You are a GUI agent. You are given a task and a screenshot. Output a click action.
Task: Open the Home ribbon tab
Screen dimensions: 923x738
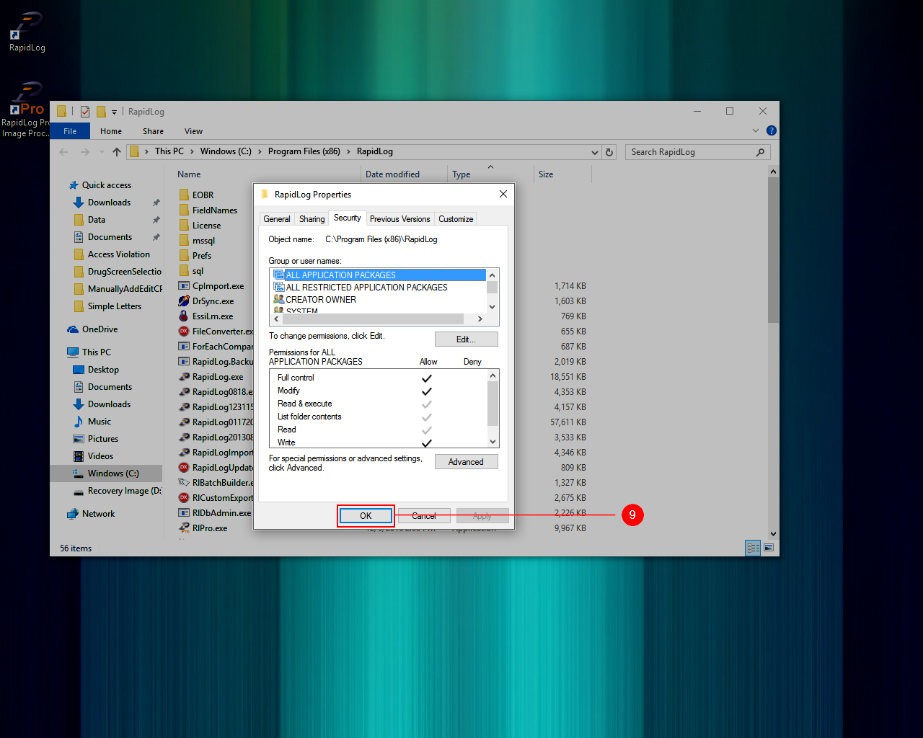[x=111, y=131]
